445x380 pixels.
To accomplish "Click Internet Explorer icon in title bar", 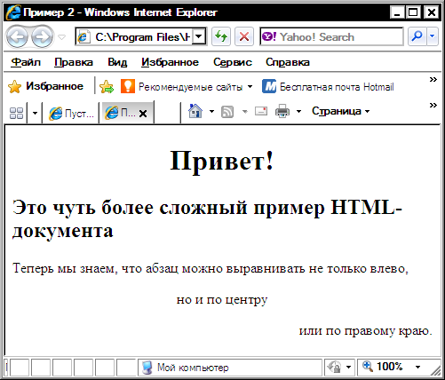I will click(x=13, y=12).
